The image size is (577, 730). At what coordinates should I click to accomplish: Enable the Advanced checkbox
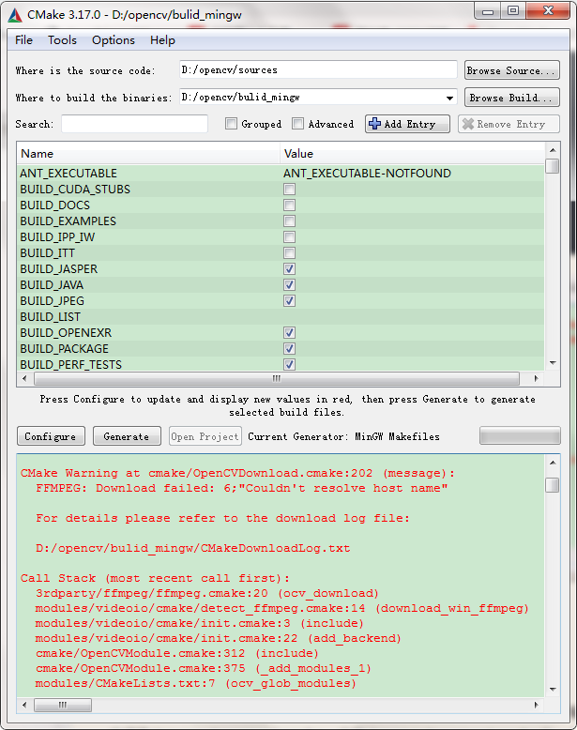297,124
